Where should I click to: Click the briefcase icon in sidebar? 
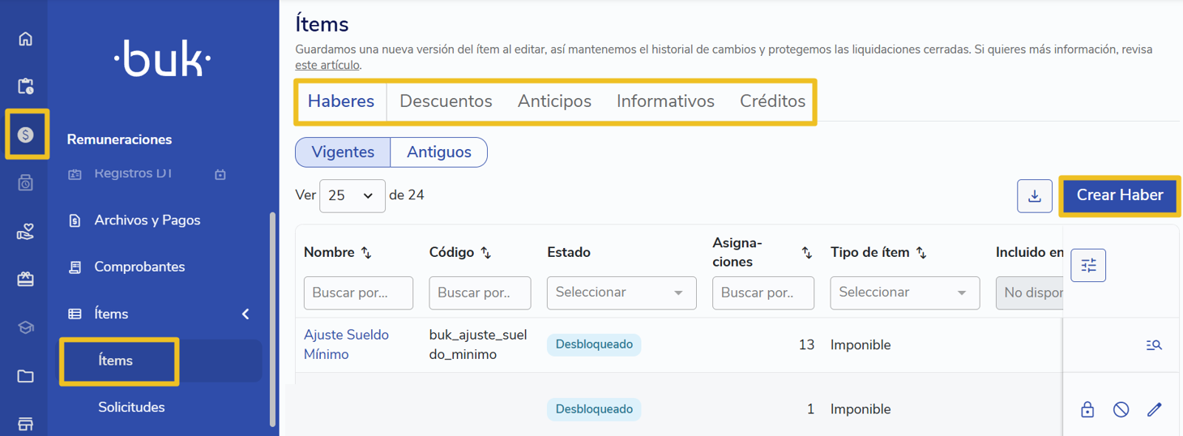pyautogui.click(x=25, y=280)
